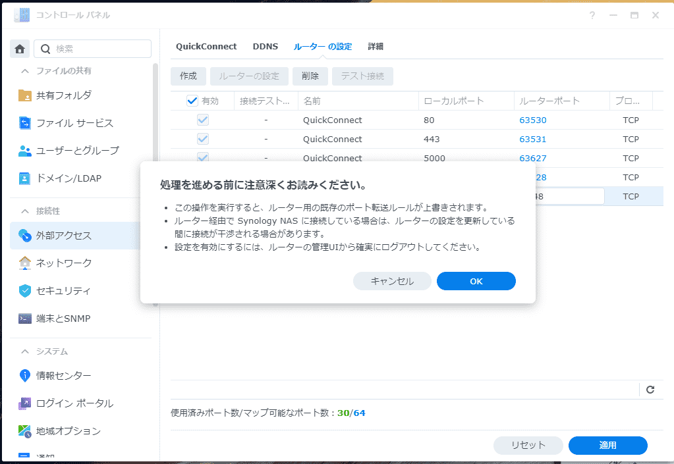Click local port 80 cell
The width and height of the screenshot is (674, 464).
point(429,120)
